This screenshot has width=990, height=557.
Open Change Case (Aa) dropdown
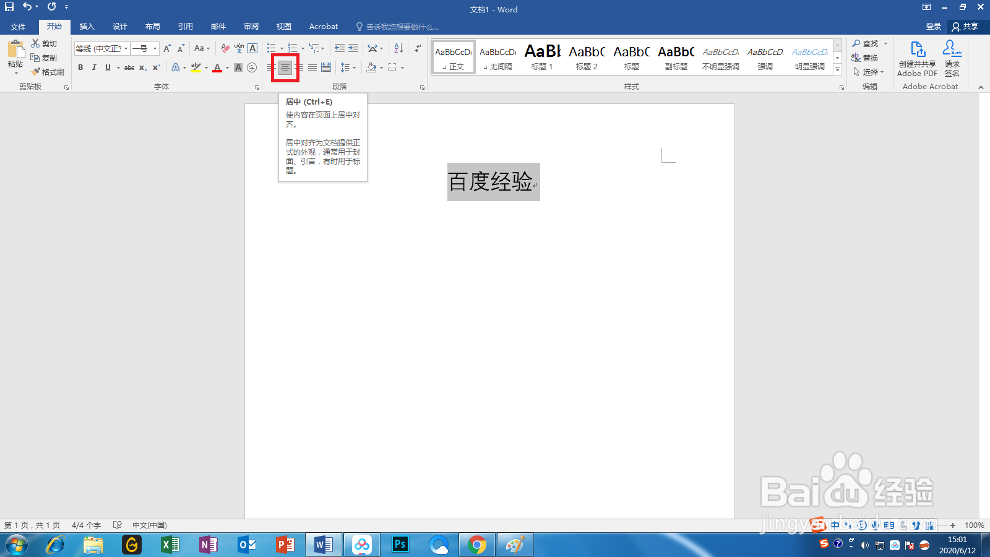coord(202,48)
